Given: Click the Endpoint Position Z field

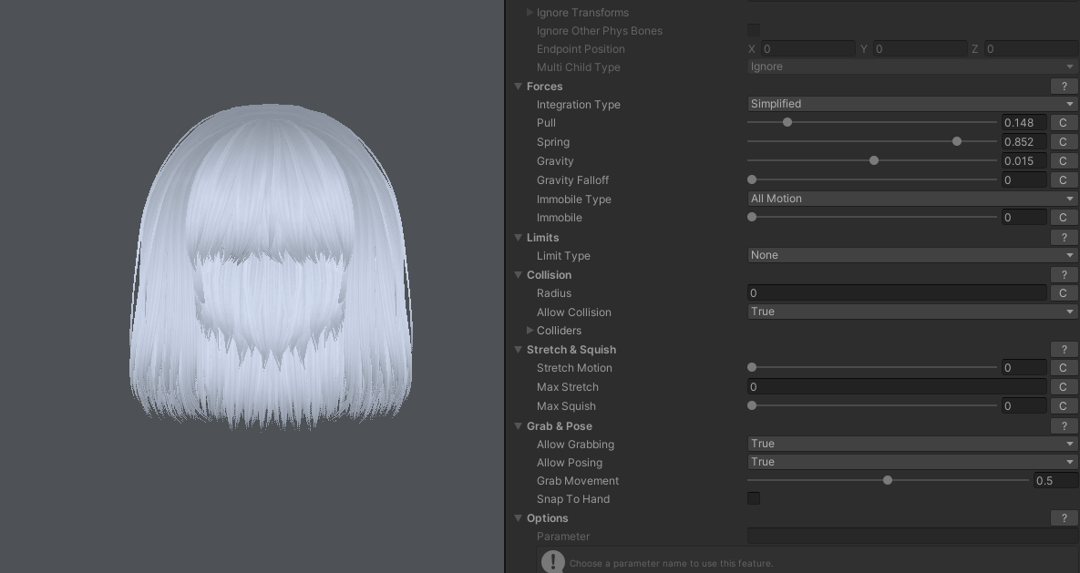Looking at the screenshot, I should point(1031,49).
